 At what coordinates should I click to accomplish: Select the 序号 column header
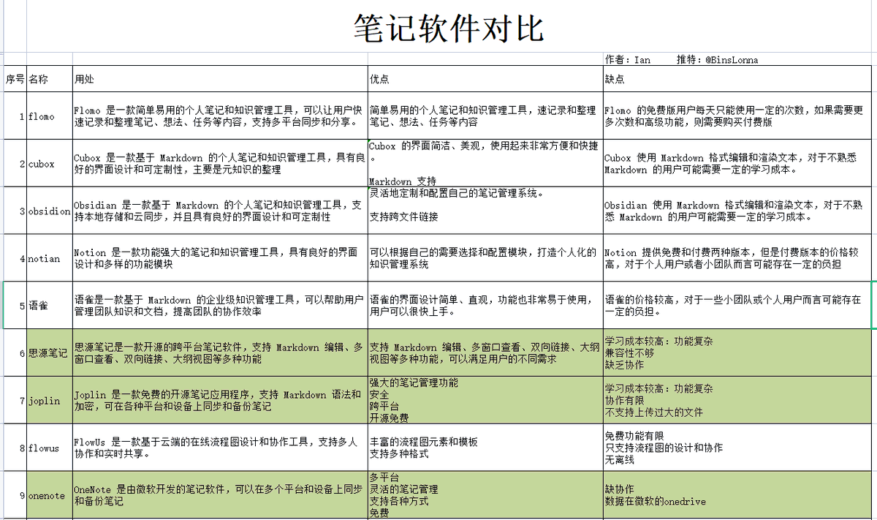(15, 78)
